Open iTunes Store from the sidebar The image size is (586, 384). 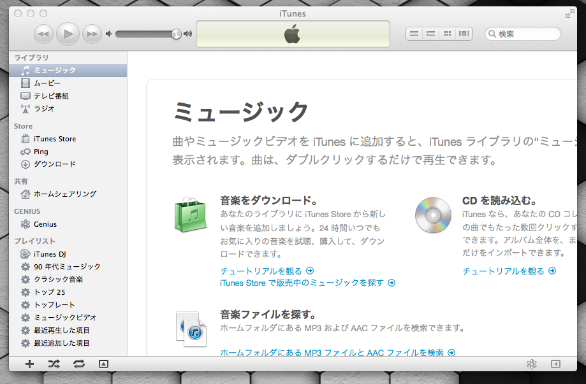coord(68,139)
